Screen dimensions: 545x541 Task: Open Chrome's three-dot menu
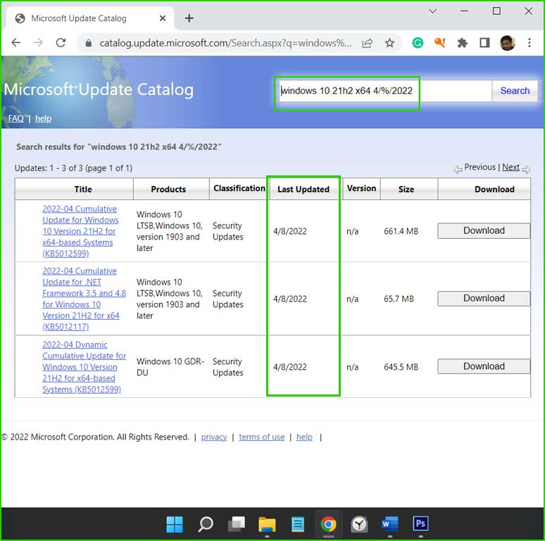(530, 43)
